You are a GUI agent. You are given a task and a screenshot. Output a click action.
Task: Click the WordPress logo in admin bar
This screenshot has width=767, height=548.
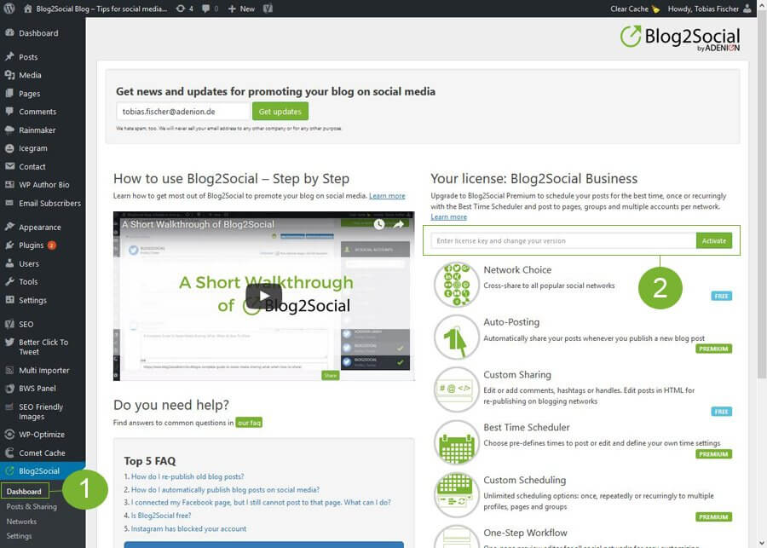[9, 9]
